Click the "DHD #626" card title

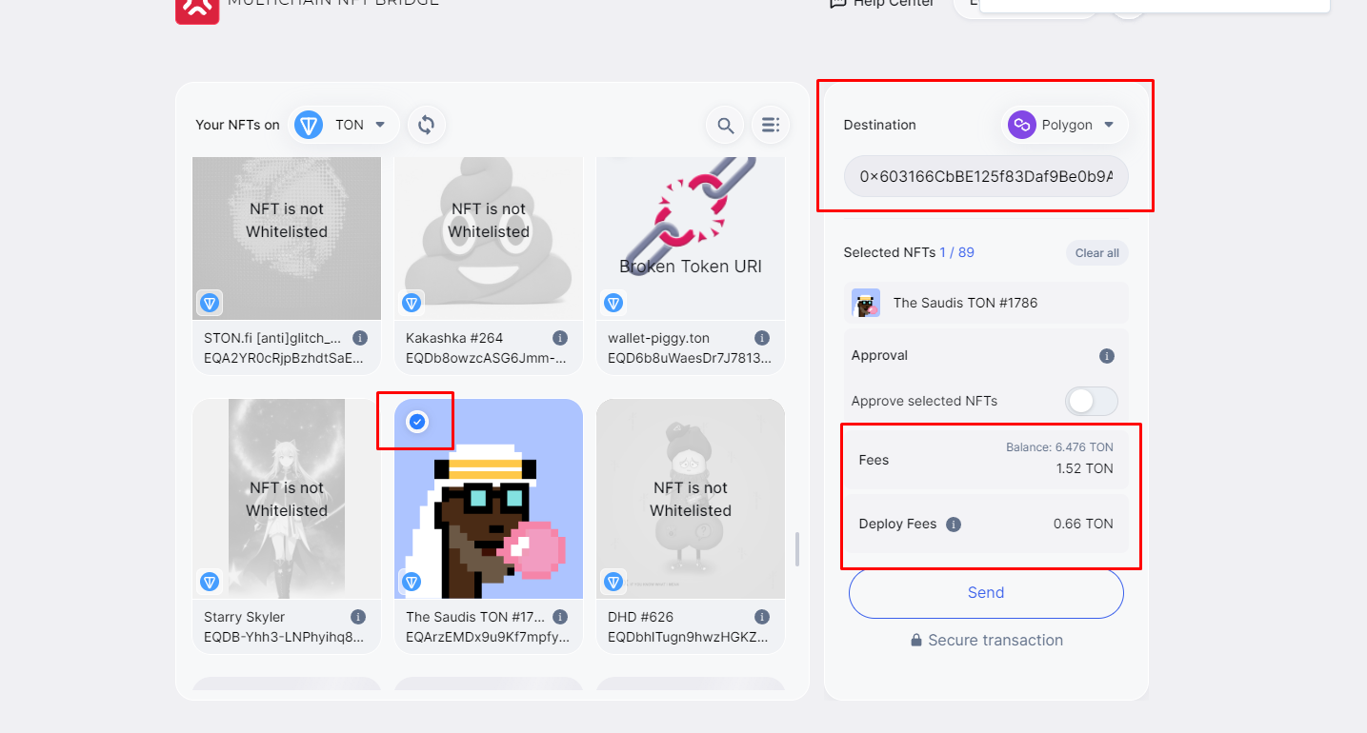click(x=641, y=617)
